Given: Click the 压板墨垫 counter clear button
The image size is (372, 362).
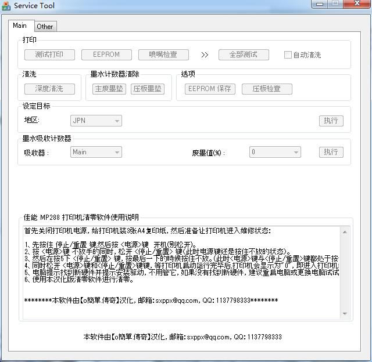Looking at the screenshot, I should (x=148, y=89).
